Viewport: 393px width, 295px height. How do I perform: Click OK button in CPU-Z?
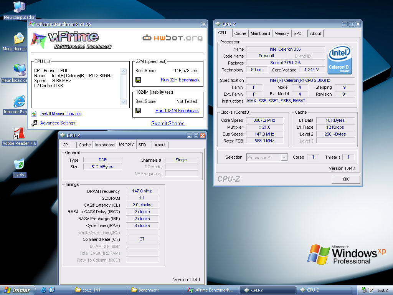[x=346, y=179]
